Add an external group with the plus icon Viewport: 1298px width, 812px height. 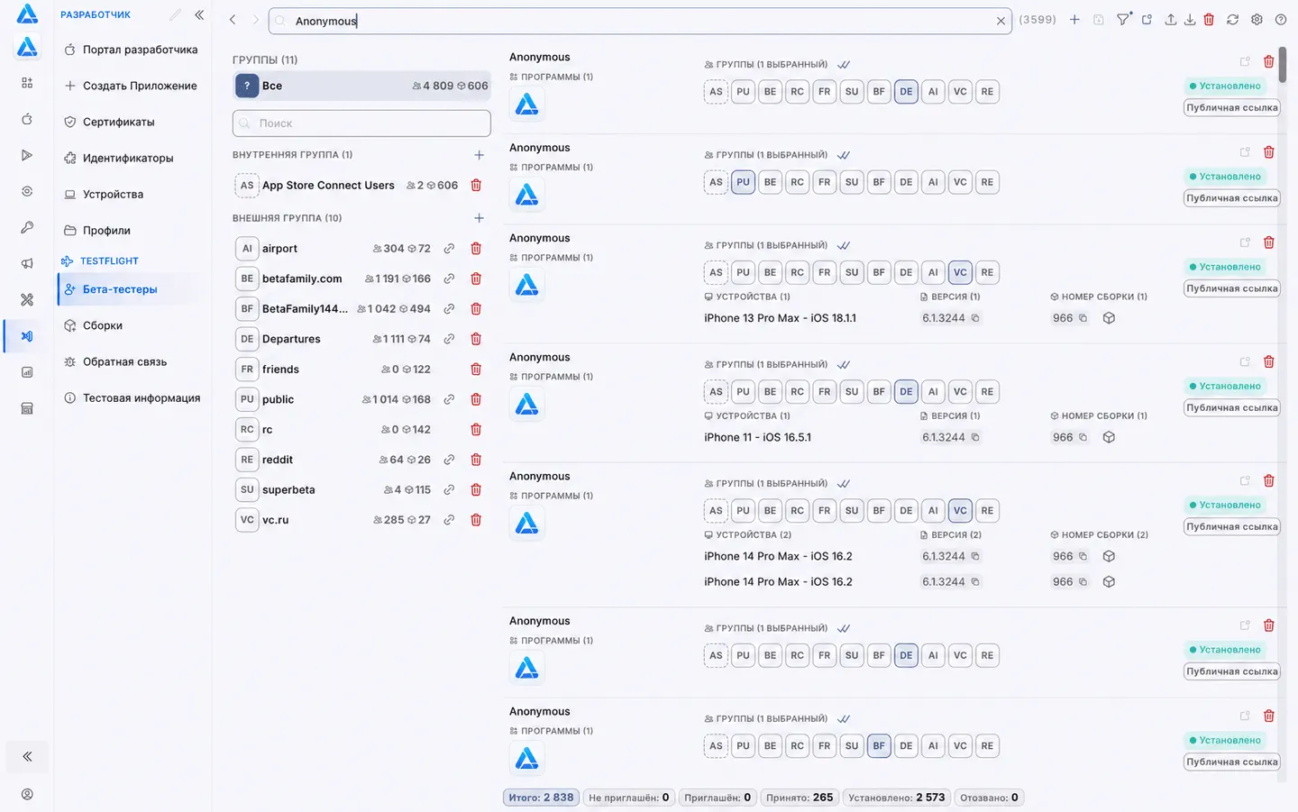pyautogui.click(x=479, y=218)
